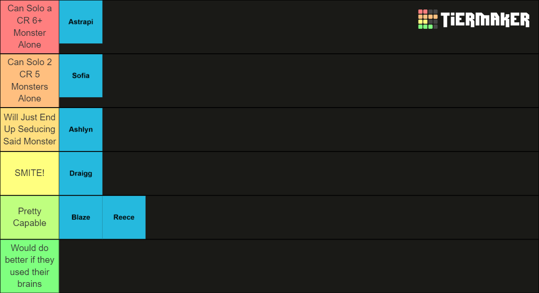Select the Blaze tile

(x=81, y=217)
